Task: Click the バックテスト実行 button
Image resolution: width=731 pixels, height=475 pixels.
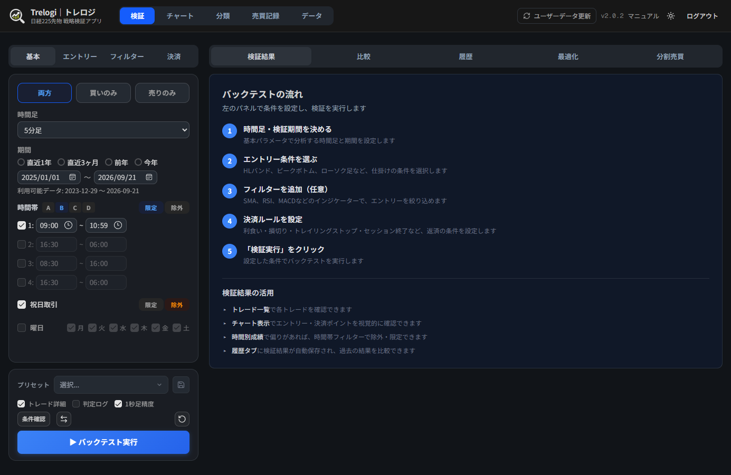Action: tap(103, 442)
